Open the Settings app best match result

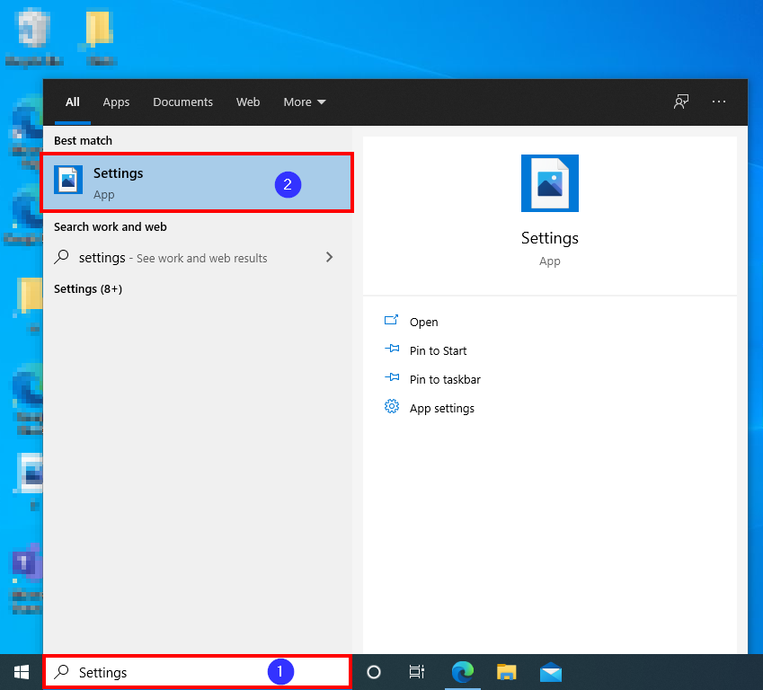tap(197, 183)
